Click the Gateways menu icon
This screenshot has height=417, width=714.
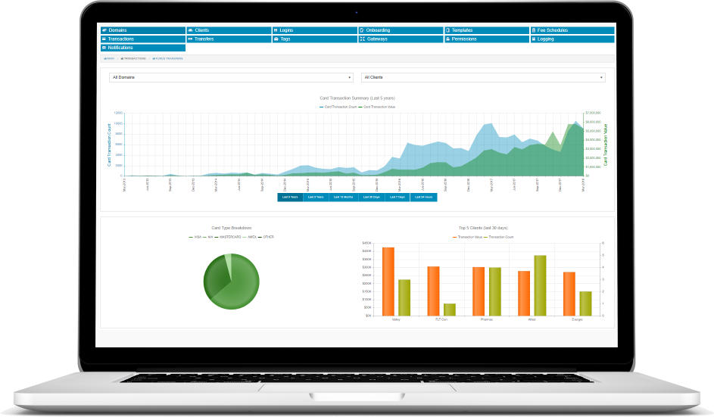[x=362, y=39]
